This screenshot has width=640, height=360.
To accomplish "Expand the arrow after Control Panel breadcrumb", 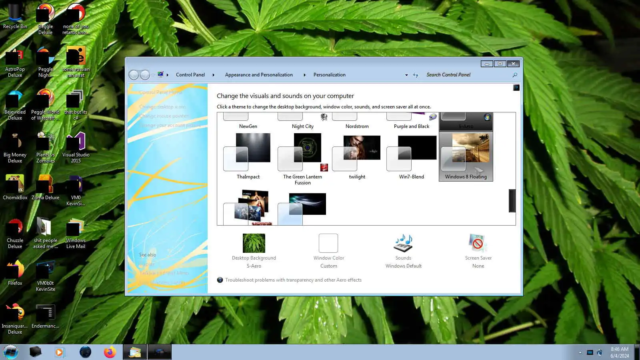I will click(213, 75).
